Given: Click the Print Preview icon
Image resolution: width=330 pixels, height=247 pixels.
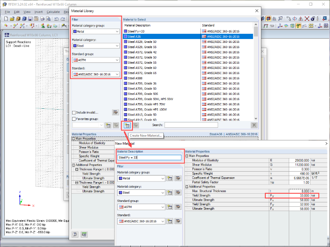Looking at the screenshot, I should tap(48, 19).
